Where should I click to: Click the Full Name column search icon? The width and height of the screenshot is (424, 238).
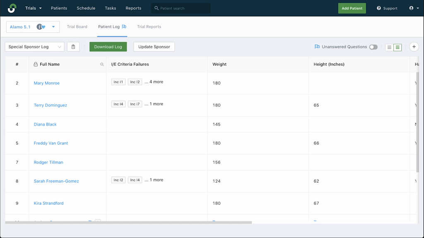(x=102, y=64)
